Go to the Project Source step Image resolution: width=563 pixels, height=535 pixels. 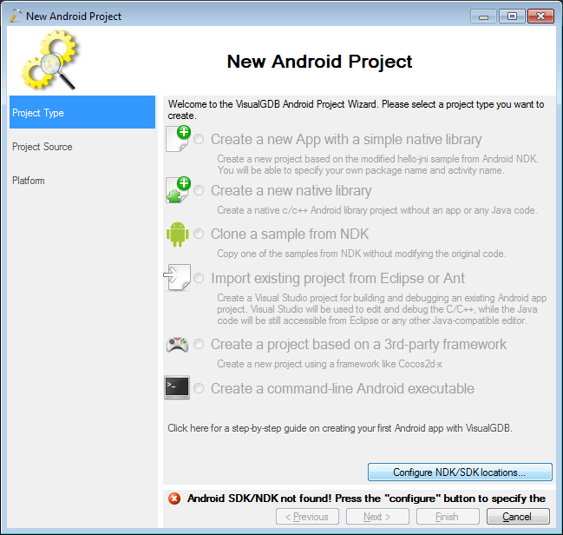coord(82,147)
